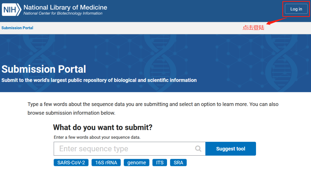Click National Center for Biotechnology Information text
311x172 pixels.
point(63,13)
